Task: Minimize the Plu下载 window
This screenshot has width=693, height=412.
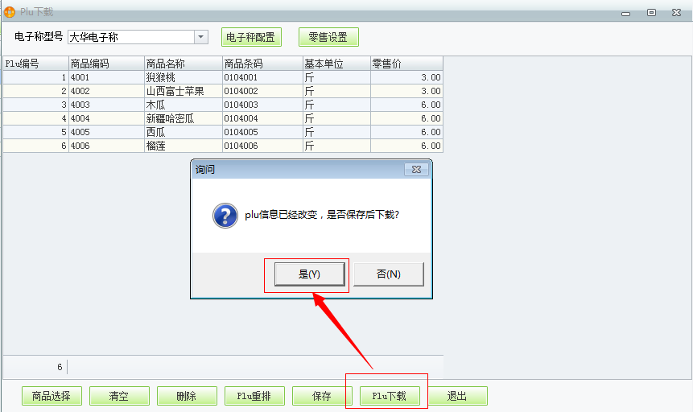Action: pos(626,13)
